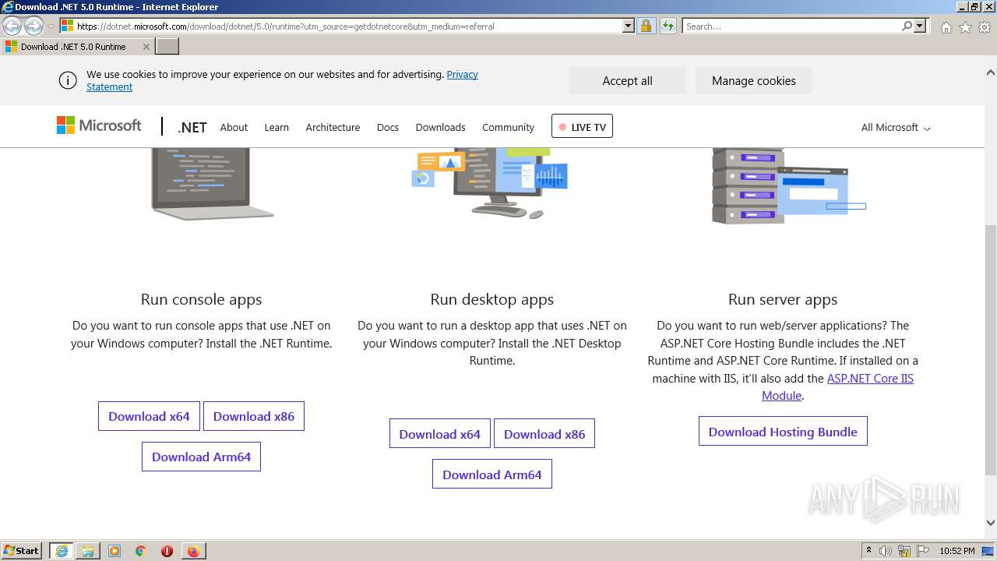Click the cookie notice info icon
The width and height of the screenshot is (997, 561).
(x=68, y=80)
